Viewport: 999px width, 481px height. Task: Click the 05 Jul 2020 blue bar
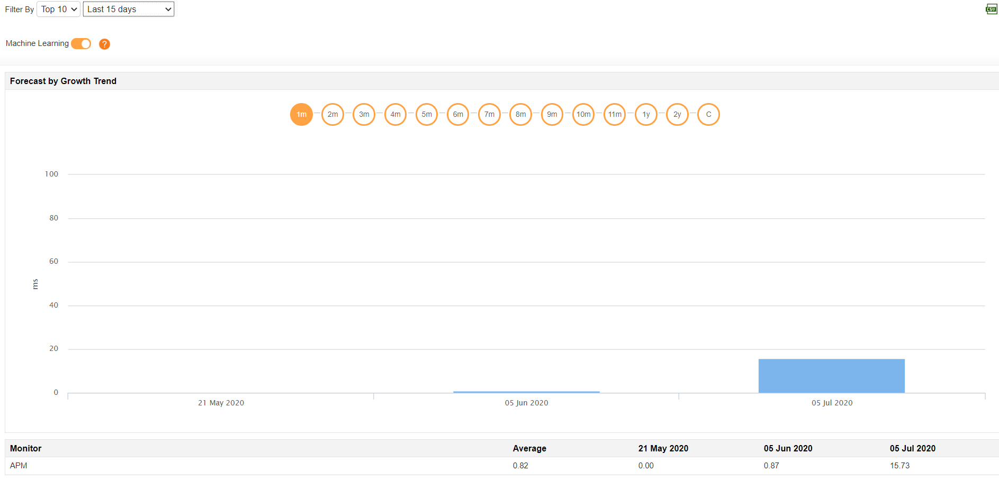[831, 376]
